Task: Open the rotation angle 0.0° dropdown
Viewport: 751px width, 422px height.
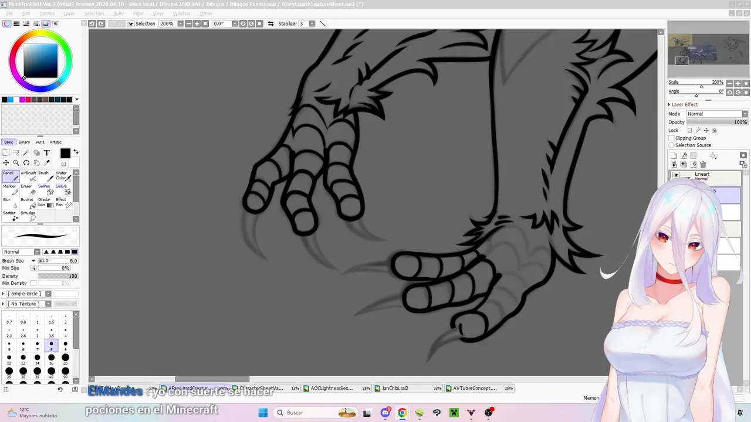Action: 234,24
